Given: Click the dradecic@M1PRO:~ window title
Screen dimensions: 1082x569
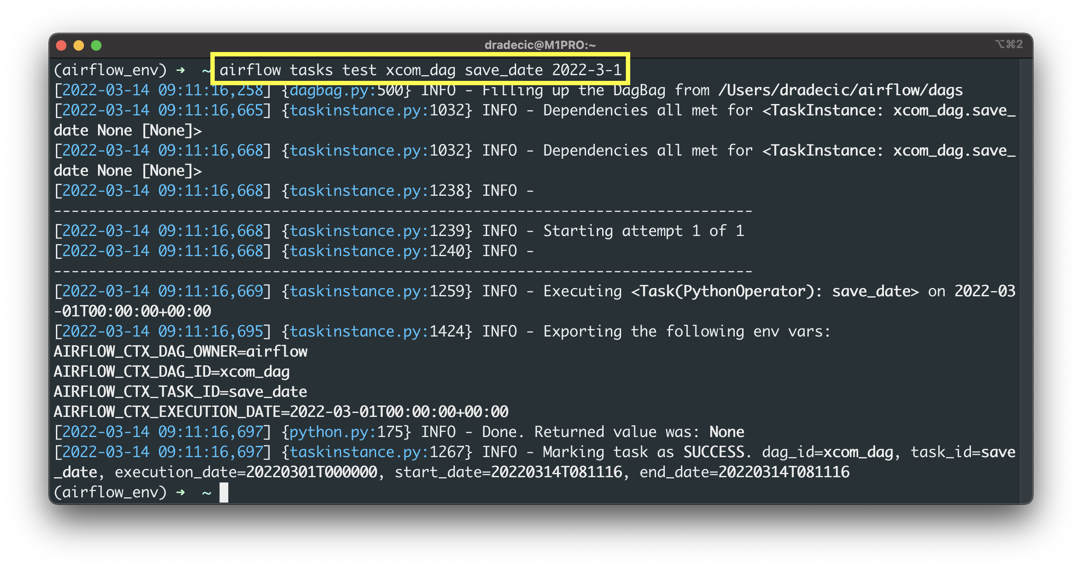Looking at the screenshot, I should (x=541, y=44).
